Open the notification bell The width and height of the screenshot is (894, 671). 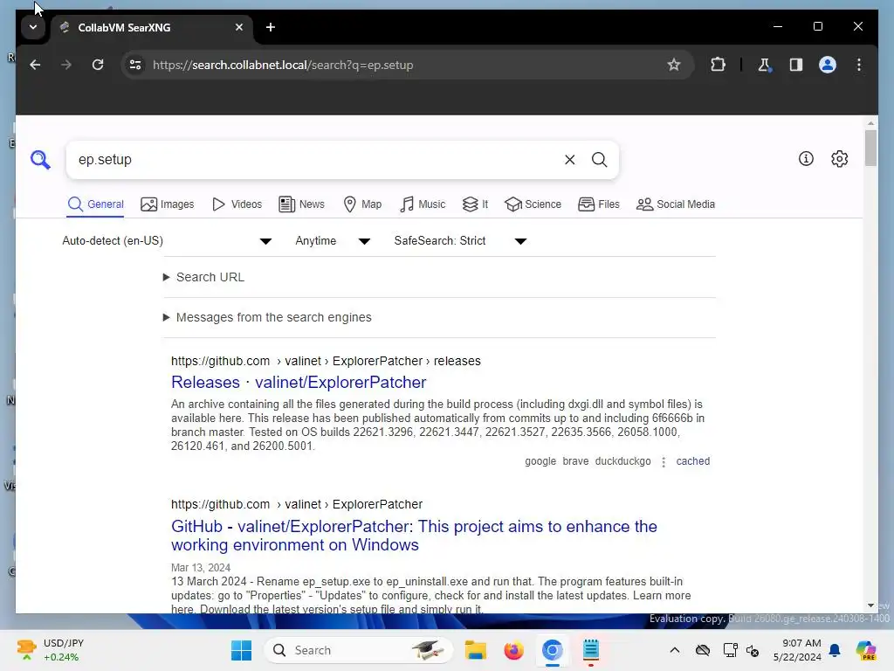click(835, 650)
